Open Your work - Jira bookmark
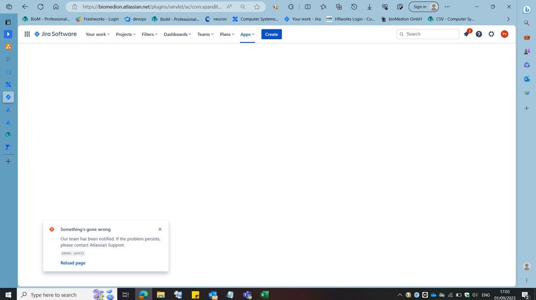 [303, 19]
